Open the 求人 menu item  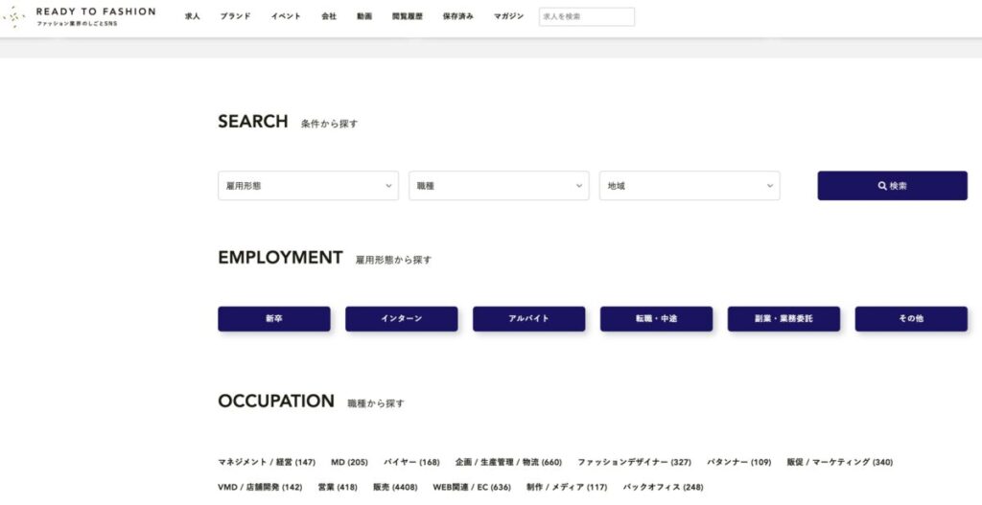tap(193, 16)
